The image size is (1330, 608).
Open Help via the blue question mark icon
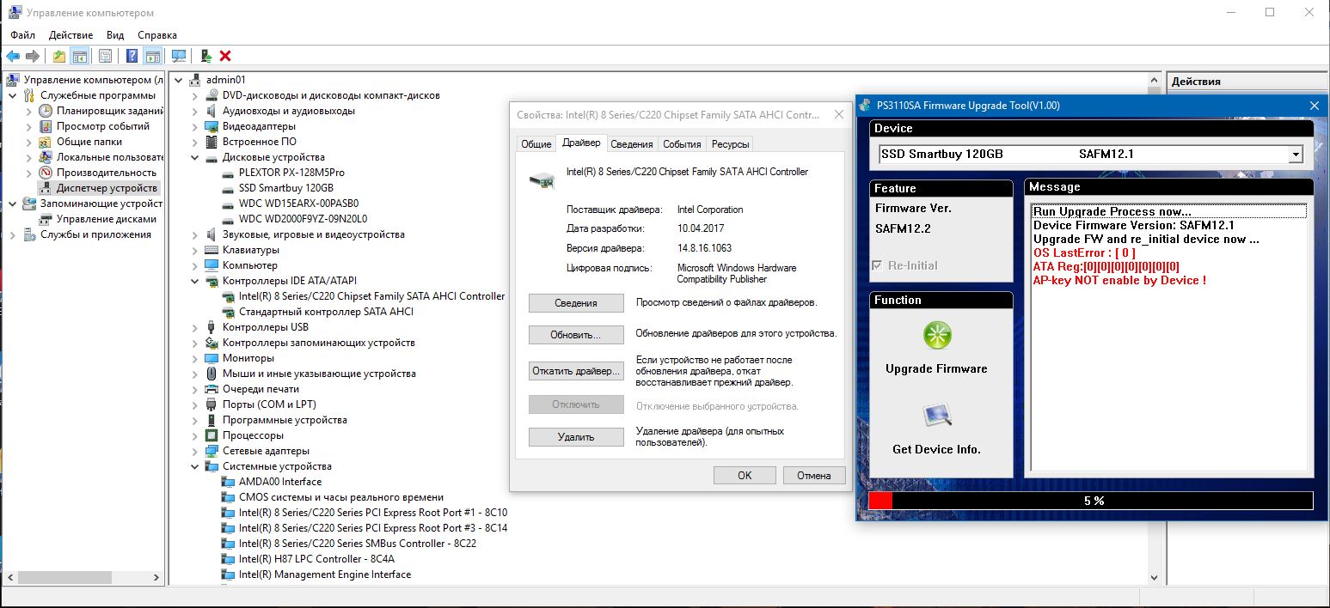pyautogui.click(x=132, y=56)
